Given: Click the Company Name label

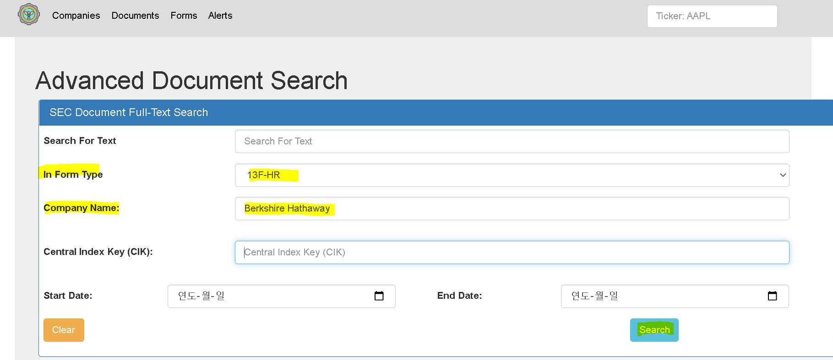Looking at the screenshot, I should tap(81, 208).
